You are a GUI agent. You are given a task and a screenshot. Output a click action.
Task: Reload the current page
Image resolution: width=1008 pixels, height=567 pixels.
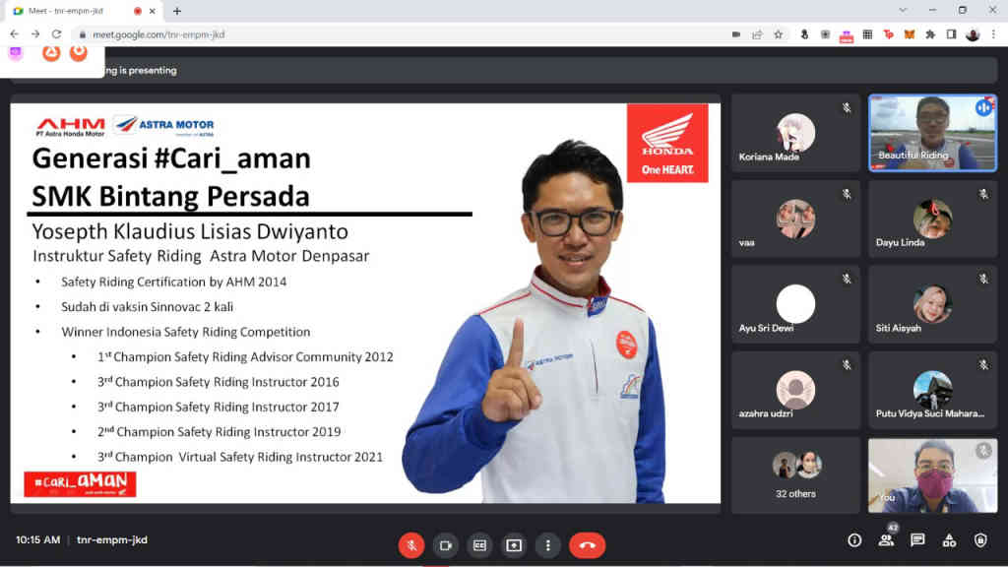[x=57, y=32]
